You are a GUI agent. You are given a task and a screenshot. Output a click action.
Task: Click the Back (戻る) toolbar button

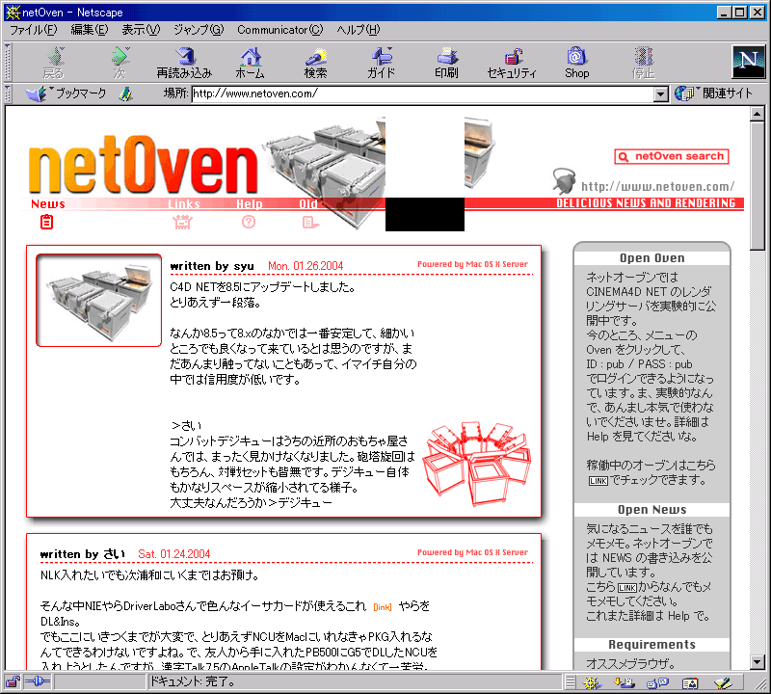click(x=54, y=63)
